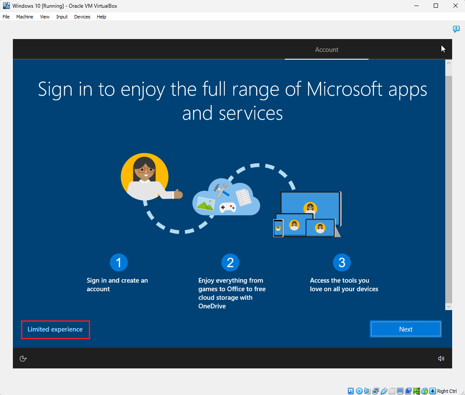Viewport: 465px width, 395px height.
Task: Click the recording status icon
Action: click(x=408, y=391)
